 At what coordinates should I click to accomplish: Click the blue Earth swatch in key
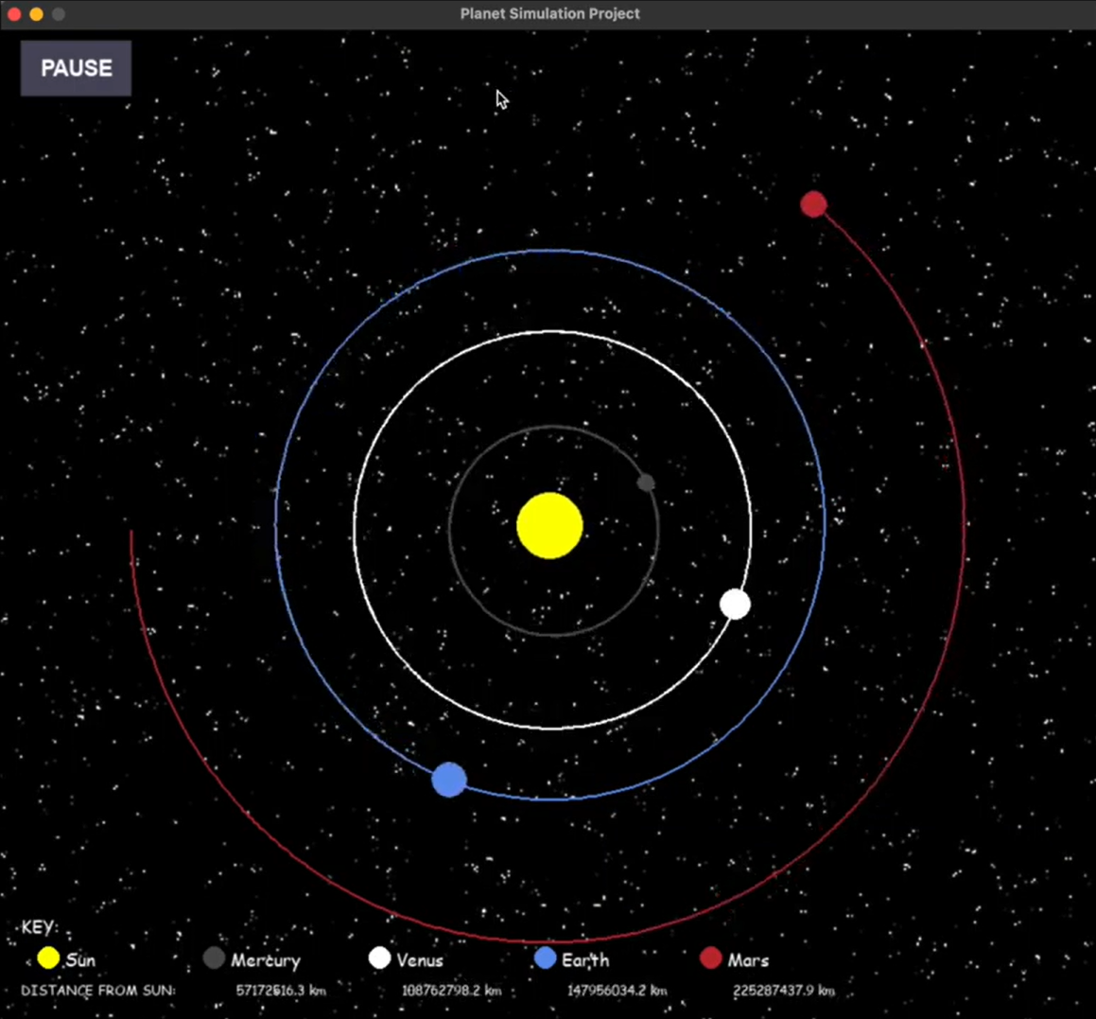pos(546,958)
